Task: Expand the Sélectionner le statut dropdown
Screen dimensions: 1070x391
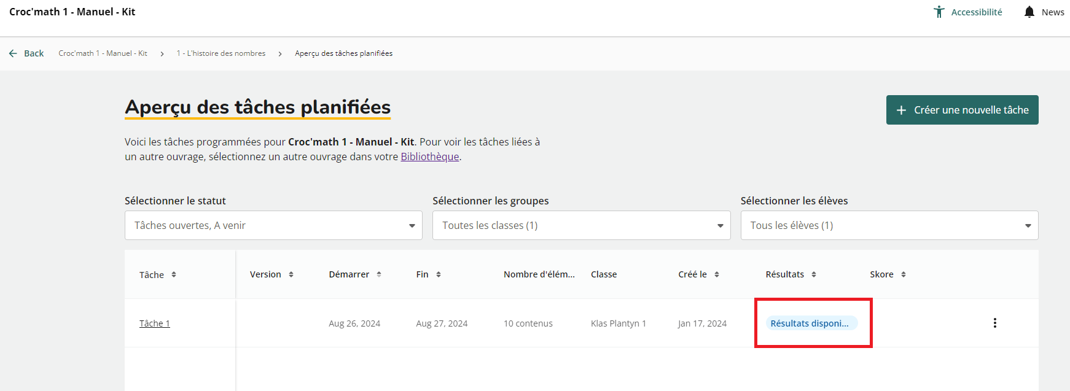Action: pos(273,225)
